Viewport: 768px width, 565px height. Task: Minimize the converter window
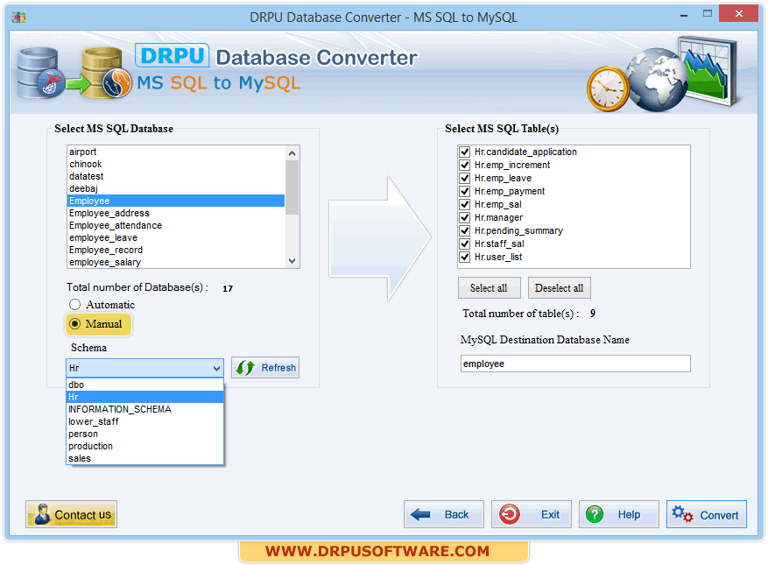coord(684,16)
